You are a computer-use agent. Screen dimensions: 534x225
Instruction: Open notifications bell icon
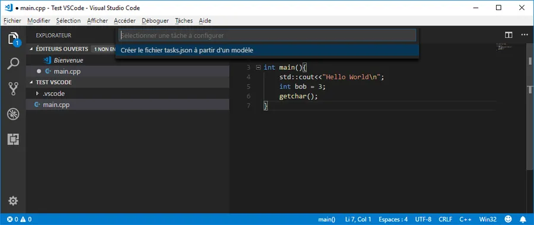point(523,219)
